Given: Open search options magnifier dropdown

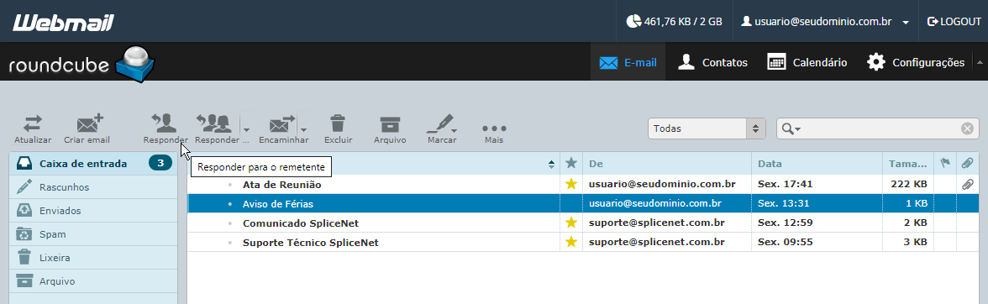Looking at the screenshot, I should pyautogui.click(x=791, y=128).
